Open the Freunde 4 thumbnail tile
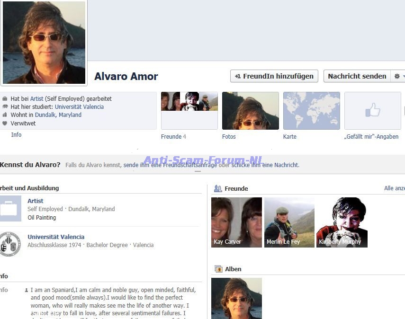The image size is (405, 319). point(189,111)
